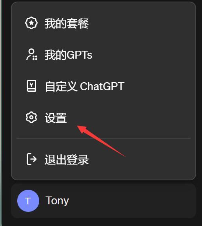Open the 我的套餐 menu entry
Viewport: 202px width, 226px height.
(104, 23)
